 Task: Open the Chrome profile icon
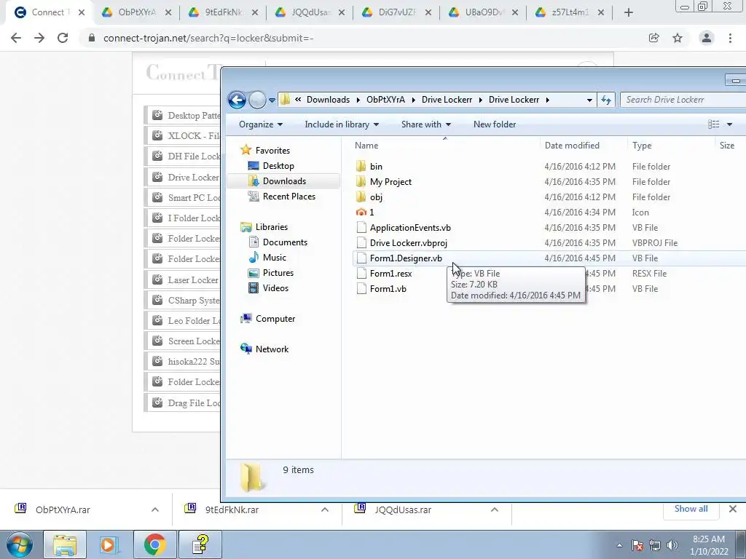tap(707, 38)
